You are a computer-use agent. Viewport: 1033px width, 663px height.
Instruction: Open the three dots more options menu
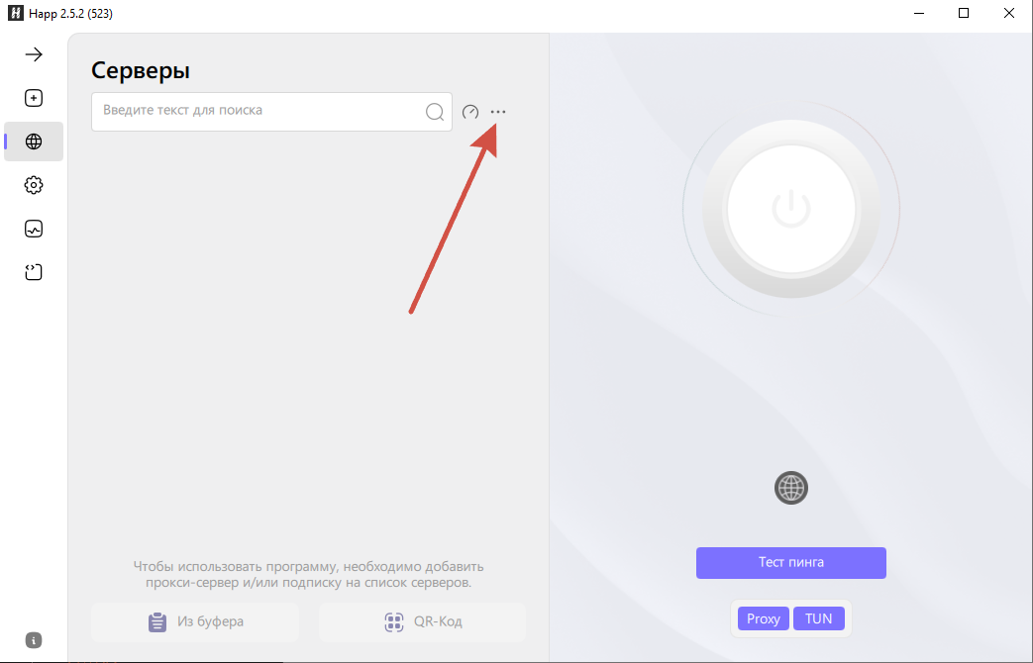pos(498,112)
